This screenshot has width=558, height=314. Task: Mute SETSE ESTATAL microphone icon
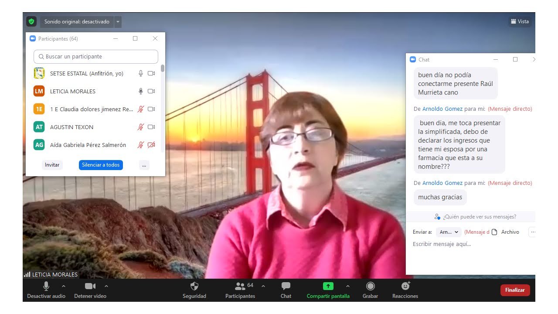[x=141, y=73]
